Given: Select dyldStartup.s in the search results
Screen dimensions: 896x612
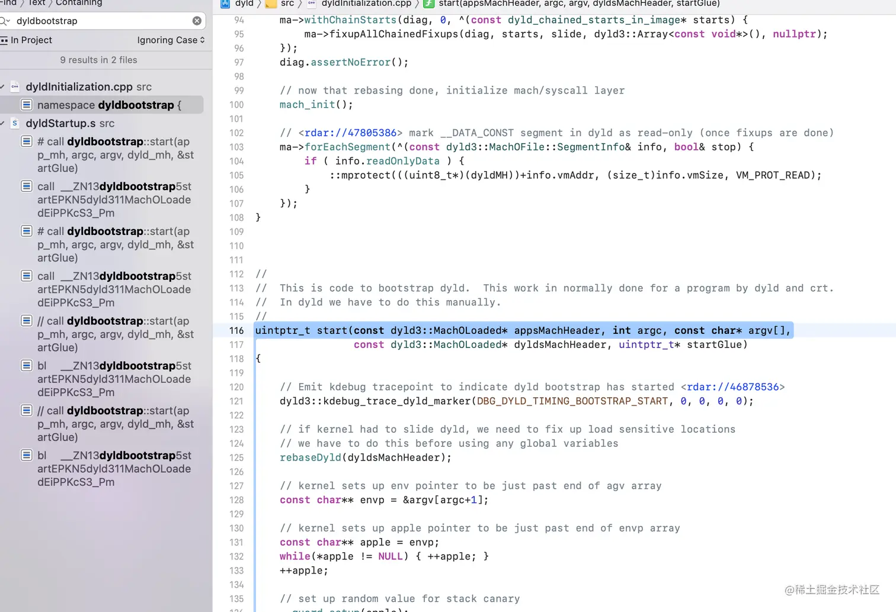Looking at the screenshot, I should (70, 123).
